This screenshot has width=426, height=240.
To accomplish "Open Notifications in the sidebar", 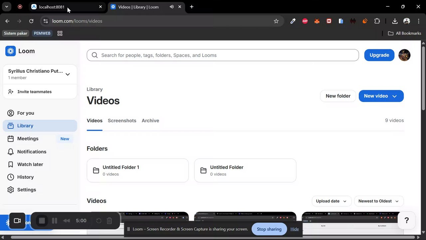I will [40, 152].
